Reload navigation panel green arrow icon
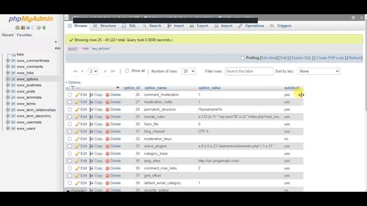 tap(44, 27)
